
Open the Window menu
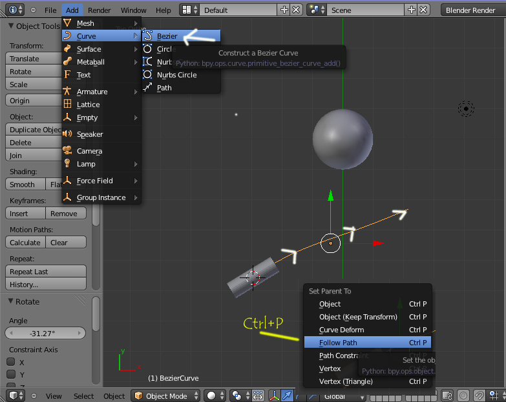click(133, 10)
